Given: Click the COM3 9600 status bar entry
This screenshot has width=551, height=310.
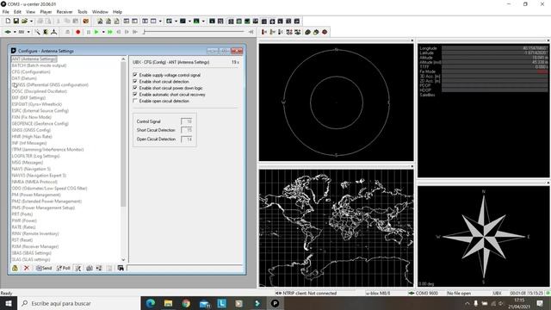Looking at the screenshot, I should click(424, 293).
